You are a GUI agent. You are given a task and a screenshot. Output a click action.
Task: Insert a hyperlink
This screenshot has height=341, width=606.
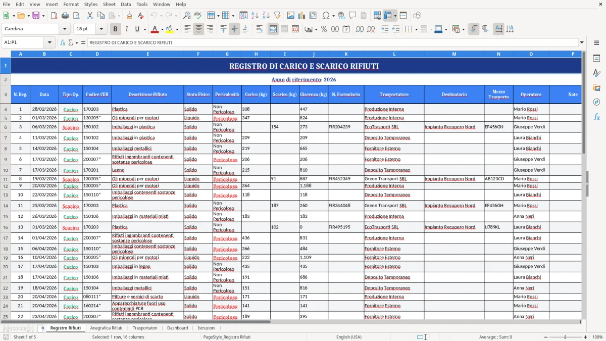tap(341, 16)
